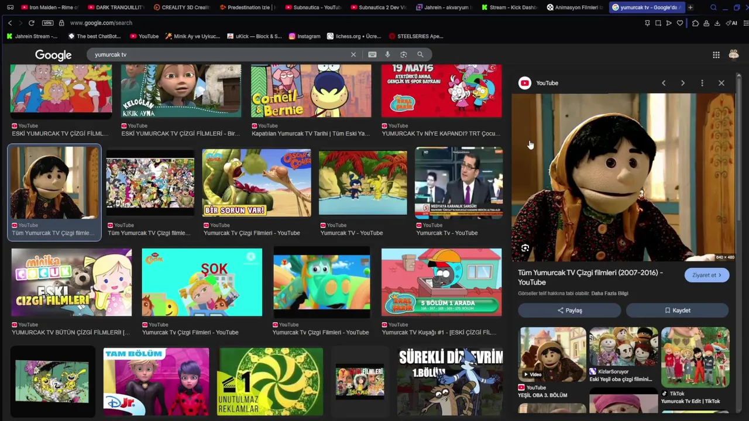Switch to the Iron Maiden tab
The image size is (749, 421).
49,8
